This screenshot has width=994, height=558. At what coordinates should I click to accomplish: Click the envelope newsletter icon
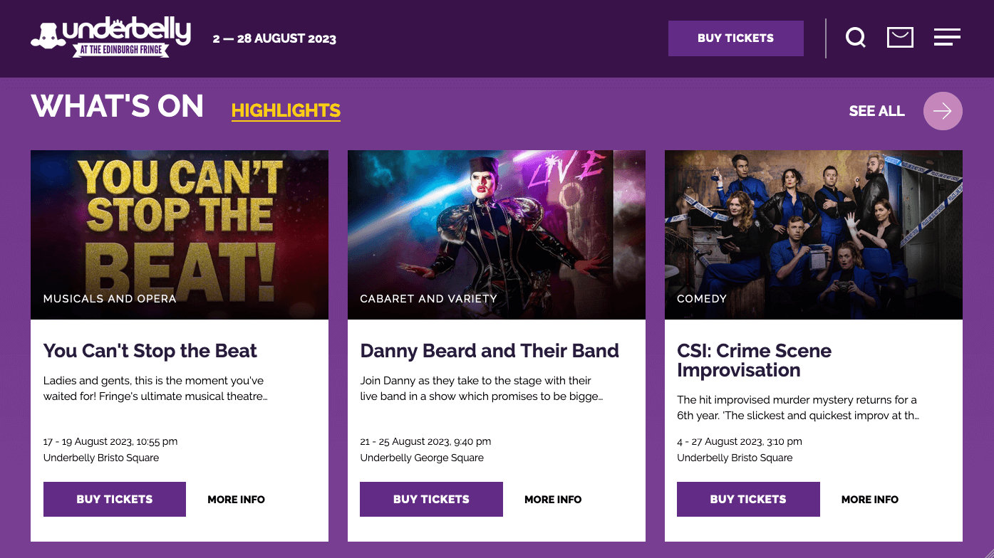900,37
